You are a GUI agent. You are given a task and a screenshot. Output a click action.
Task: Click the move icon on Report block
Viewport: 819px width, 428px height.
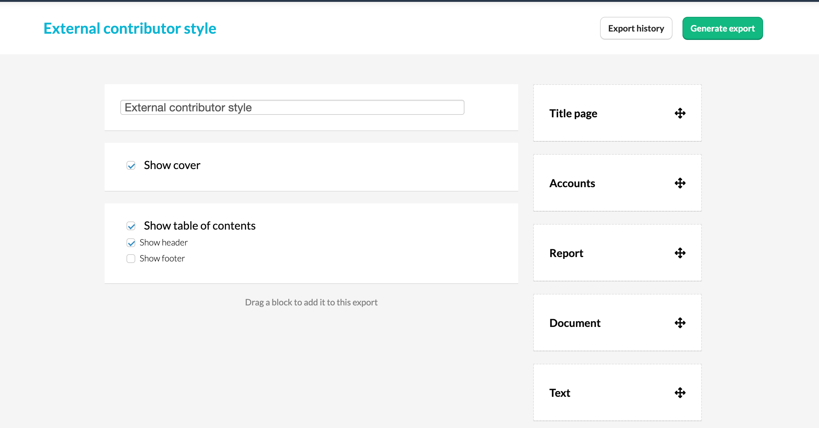(x=680, y=253)
